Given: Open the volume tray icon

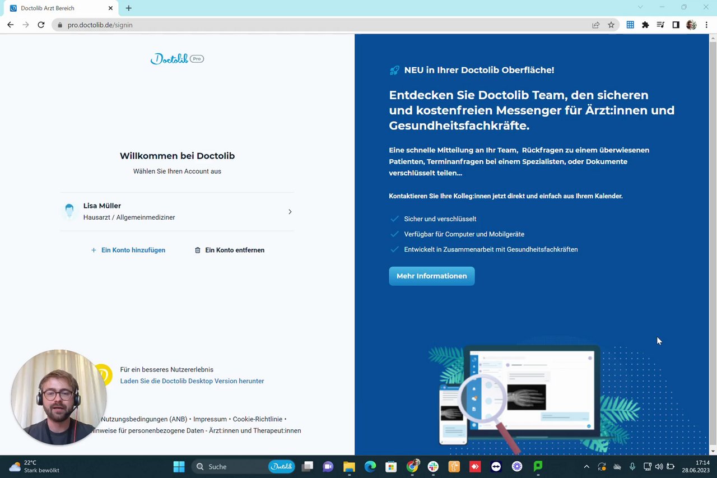Looking at the screenshot, I should (659, 466).
